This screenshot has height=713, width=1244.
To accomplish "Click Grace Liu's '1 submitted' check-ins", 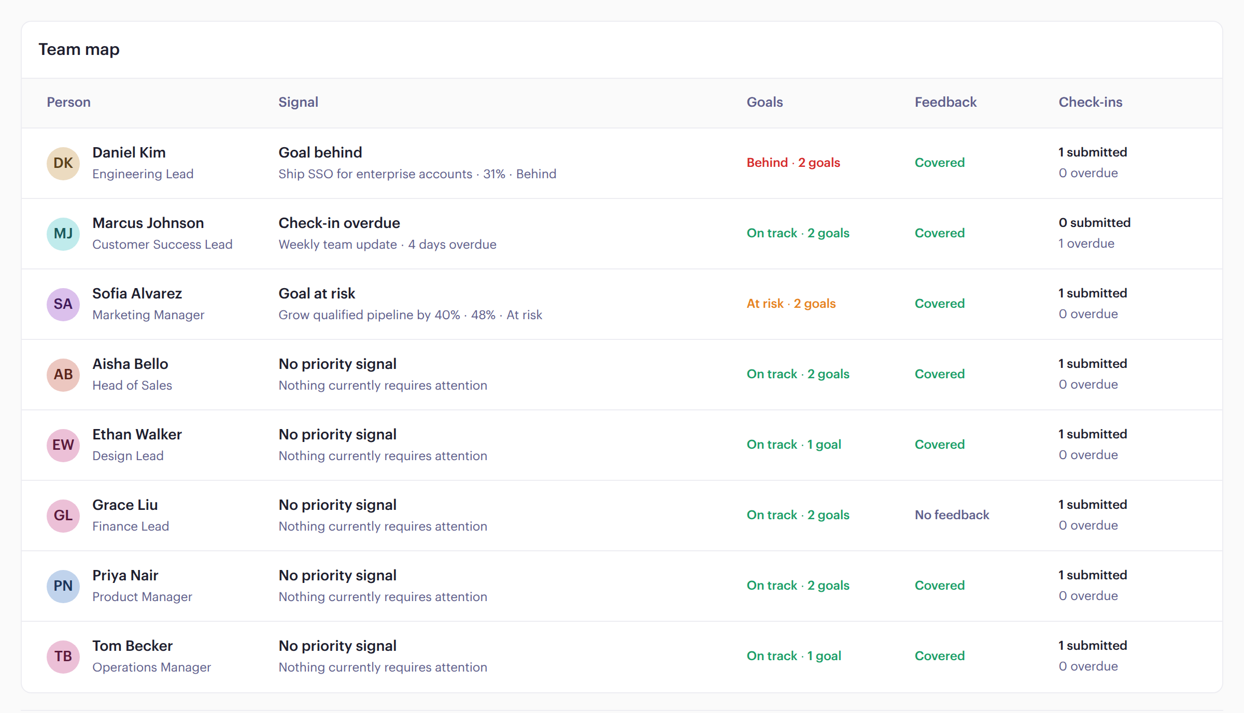I will [x=1093, y=505].
